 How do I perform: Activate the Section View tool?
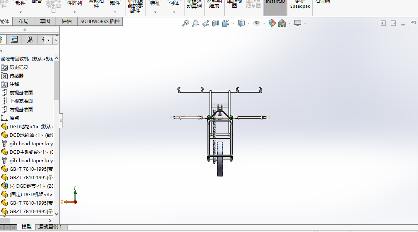(216, 24)
